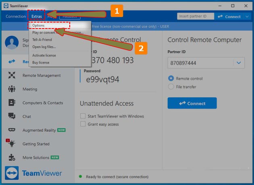Click the NEW badge beside Augmented Reality
The height and width of the screenshot is (185, 254).
tap(61, 130)
